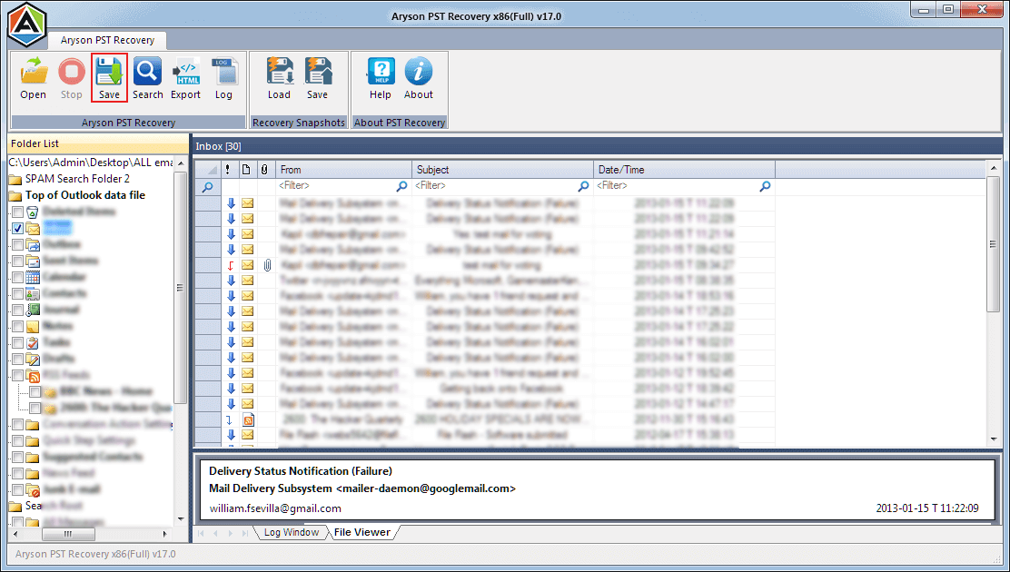This screenshot has width=1010, height=572.
Task: Click the william.fsevilla@gmail.com recipient text
Action: click(275, 508)
